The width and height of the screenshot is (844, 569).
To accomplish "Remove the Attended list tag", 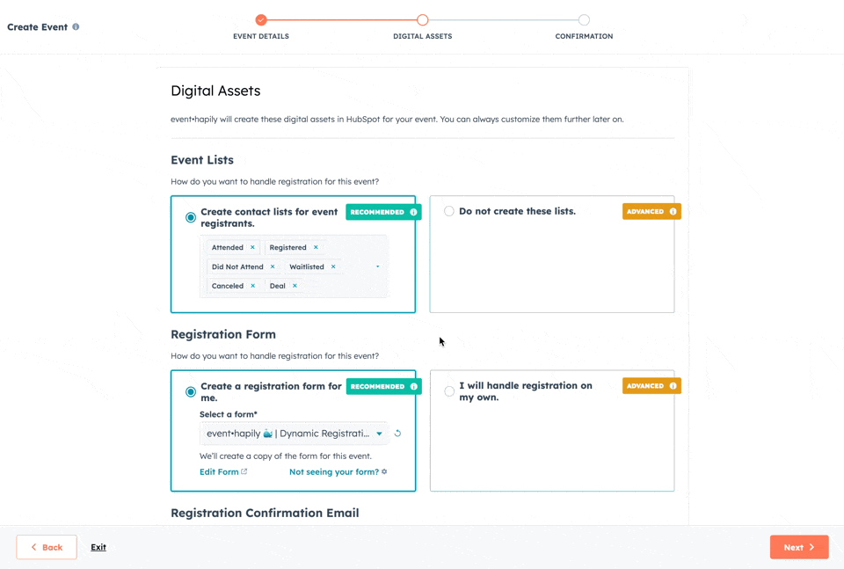I will pyautogui.click(x=252, y=248).
